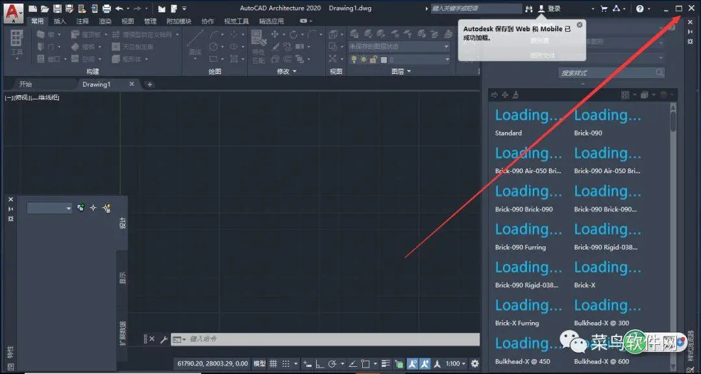Toggle ortho mode in status bar
This screenshot has height=374, width=701.
(319, 364)
